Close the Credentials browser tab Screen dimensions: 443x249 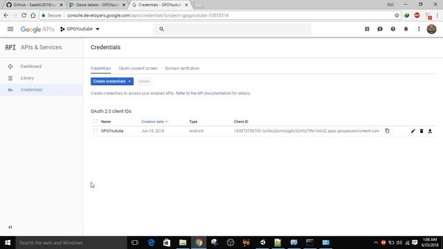pos(186,5)
